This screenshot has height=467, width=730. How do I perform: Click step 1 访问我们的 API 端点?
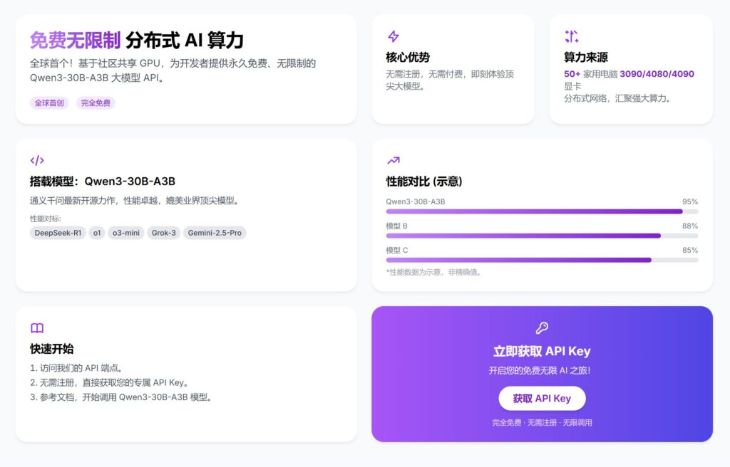pyautogui.click(x=76, y=368)
